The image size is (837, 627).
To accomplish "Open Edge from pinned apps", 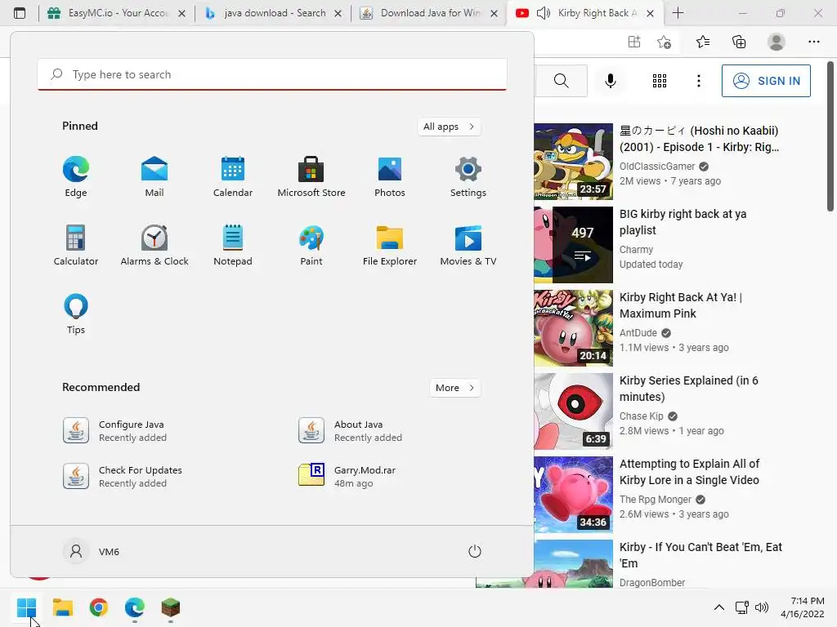I will tap(76, 177).
